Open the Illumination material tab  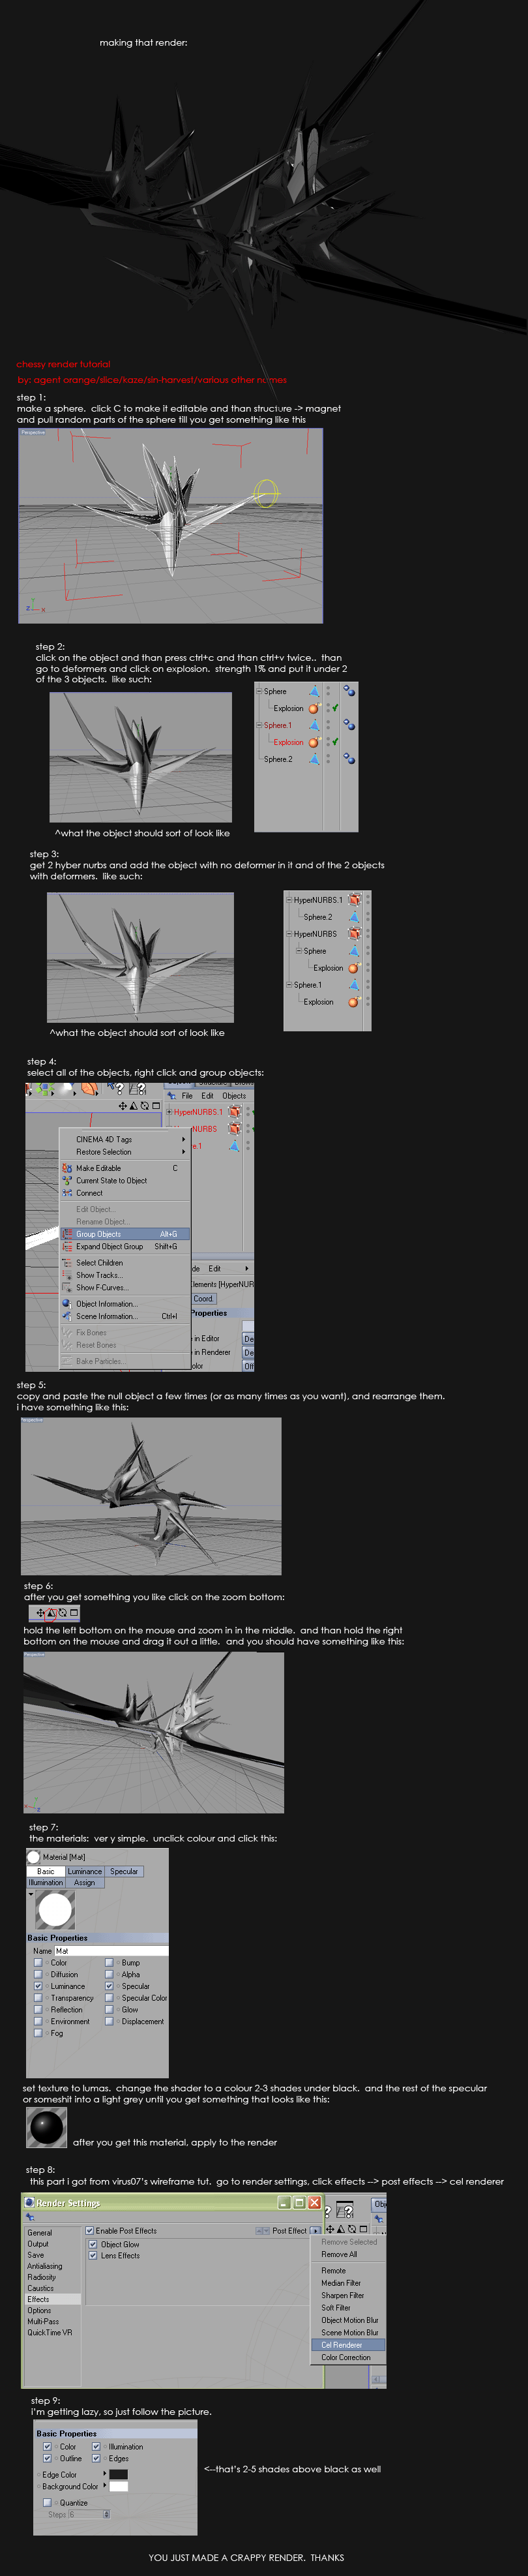pyautogui.click(x=46, y=1883)
